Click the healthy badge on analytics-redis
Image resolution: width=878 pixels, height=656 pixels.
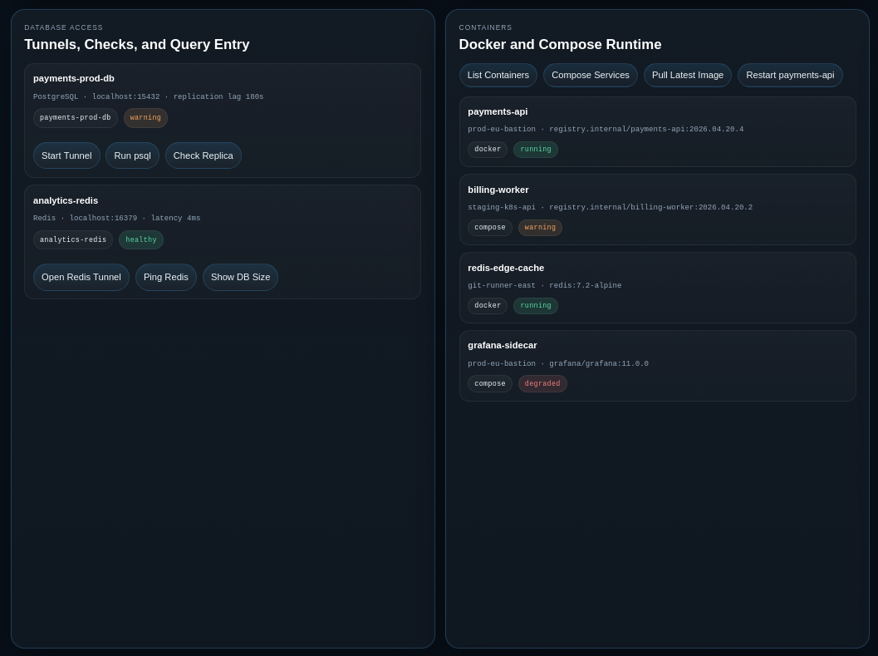140,240
